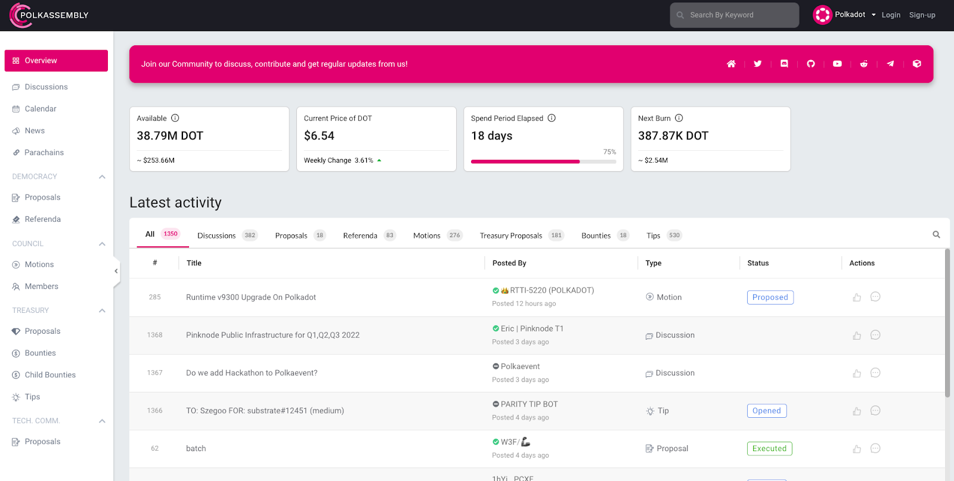
Task: Open comments for the batch proposal row
Action: (x=875, y=448)
